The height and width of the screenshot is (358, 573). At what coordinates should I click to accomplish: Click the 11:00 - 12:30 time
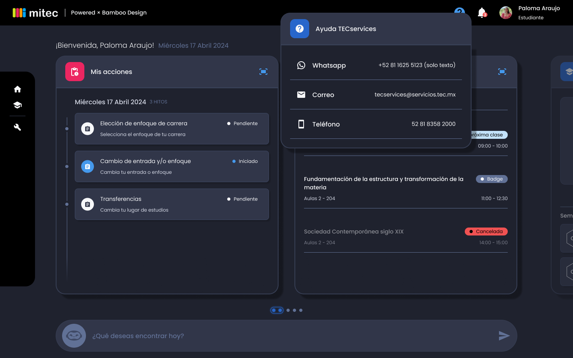494,198
